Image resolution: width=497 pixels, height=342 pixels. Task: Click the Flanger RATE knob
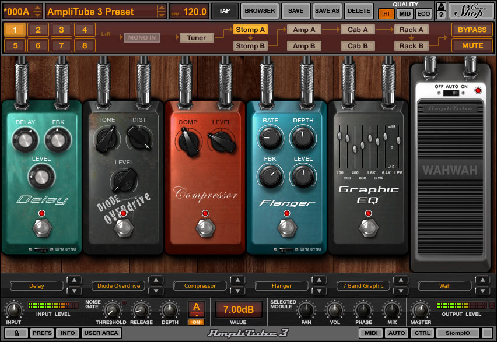pyautogui.click(x=270, y=137)
